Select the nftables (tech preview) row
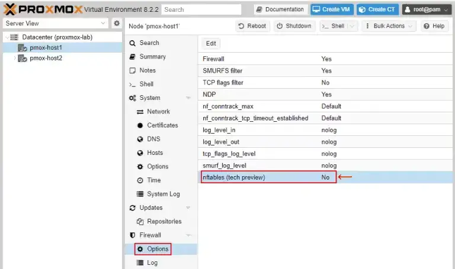The width and height of the screenshot is (455, 269). click(325, 177)
